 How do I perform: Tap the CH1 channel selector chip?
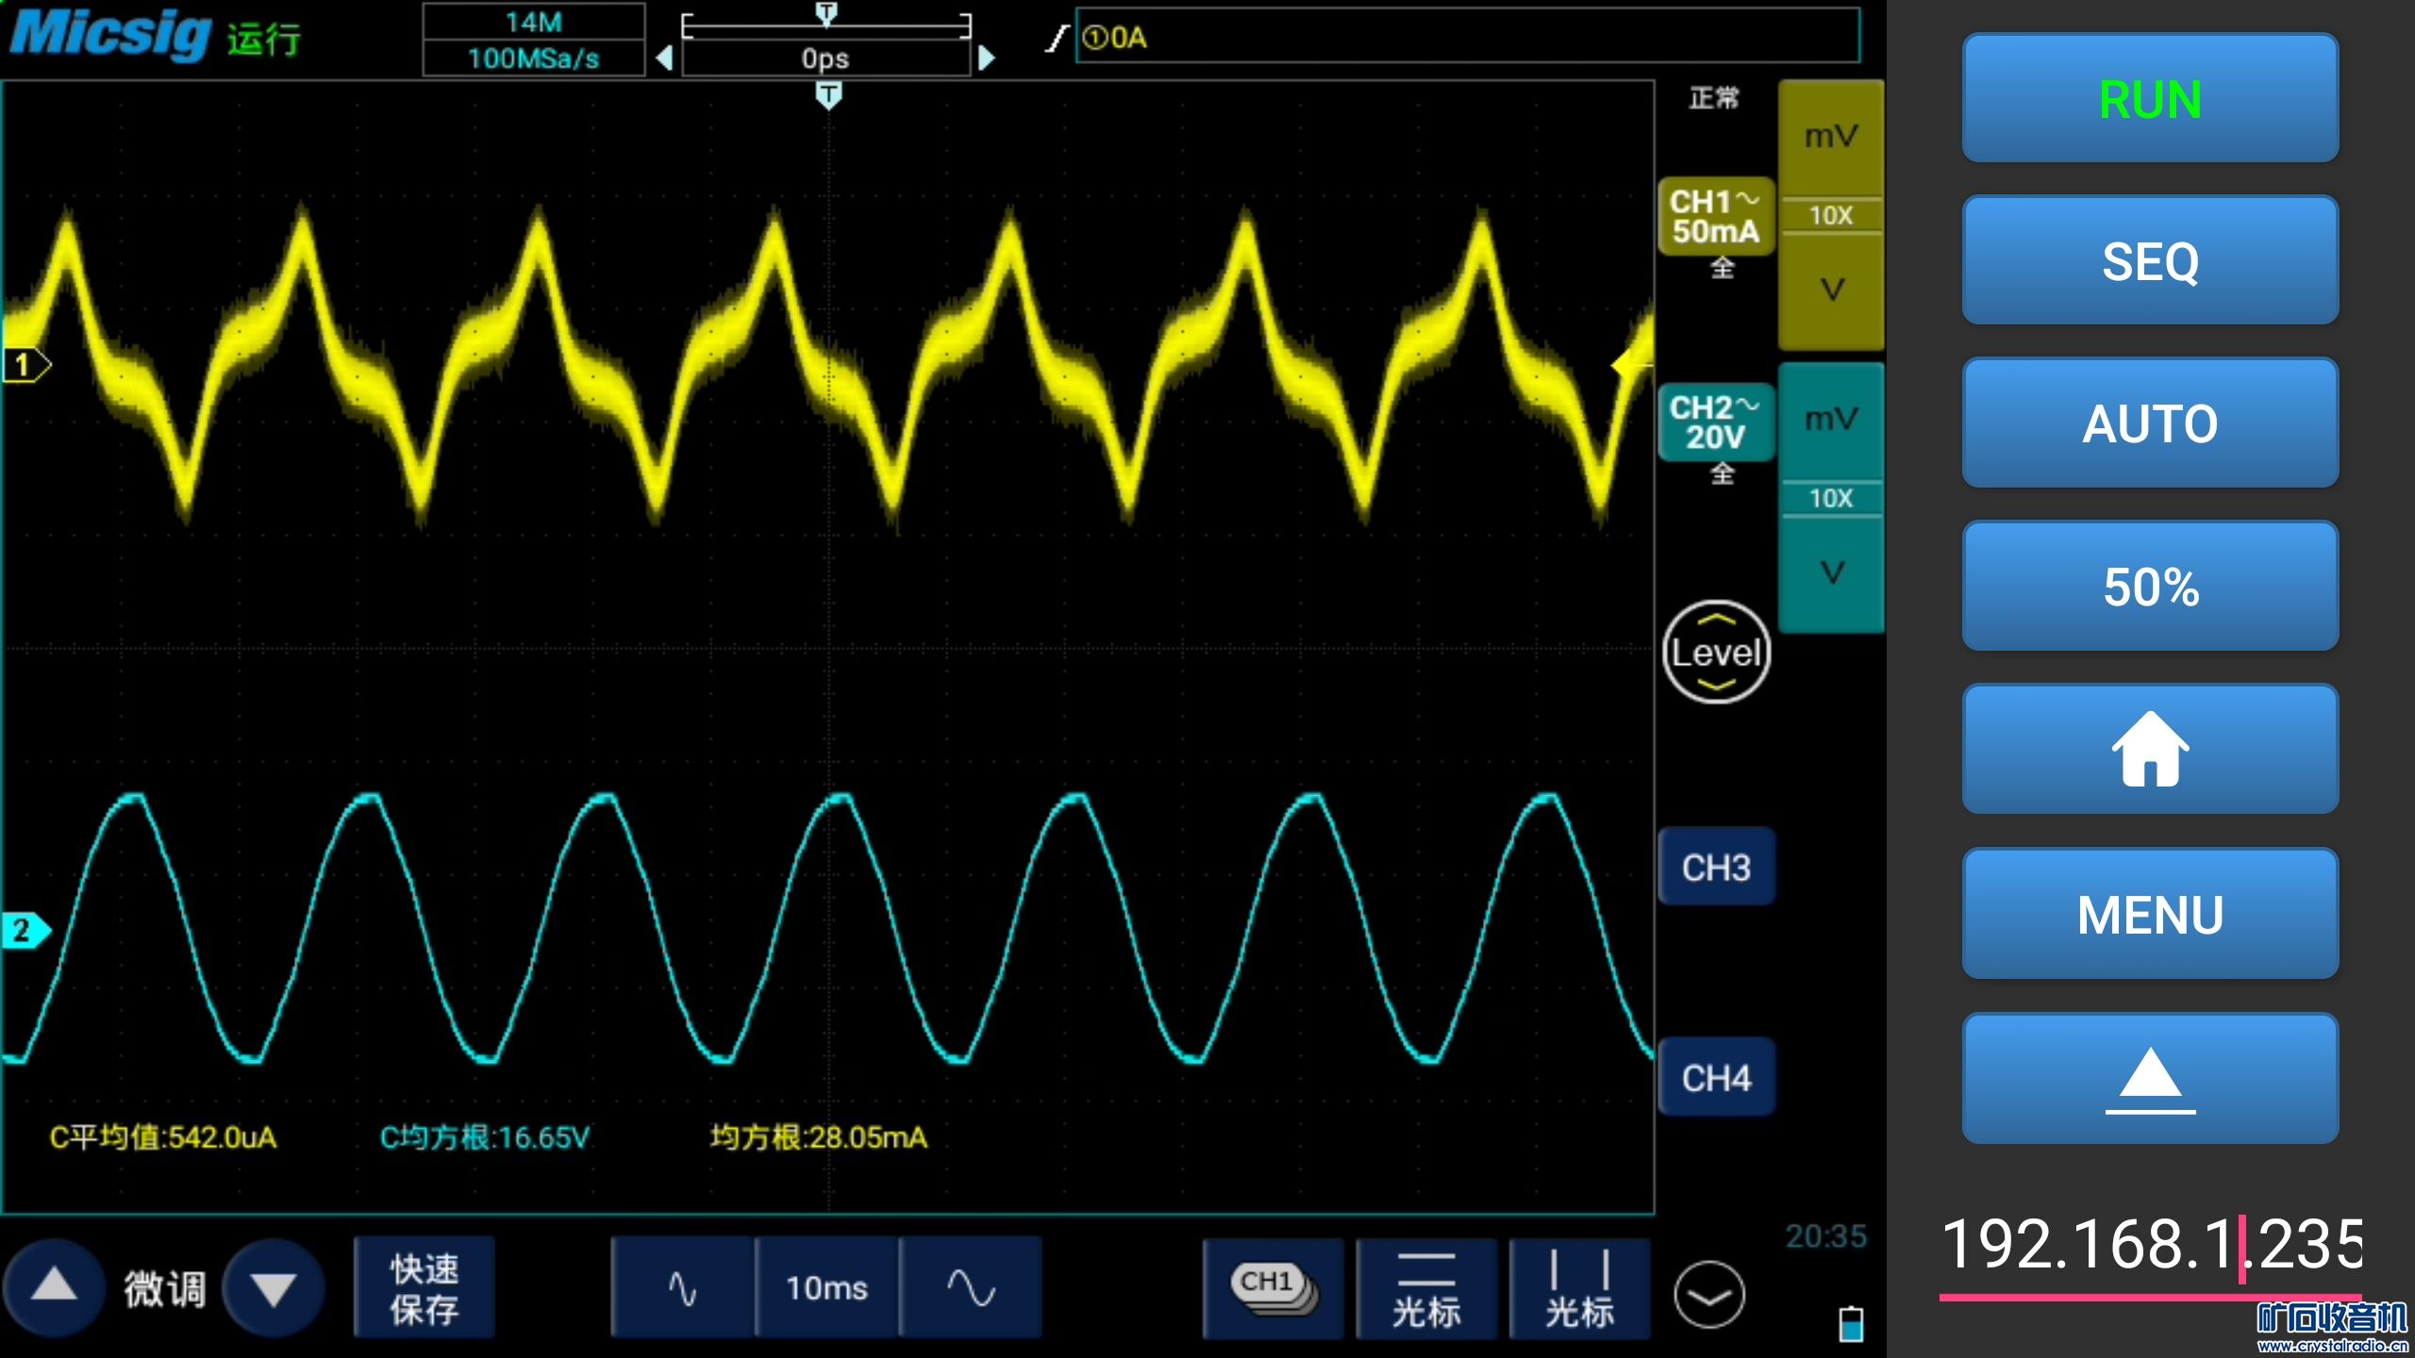[x=1274, y=1288]
